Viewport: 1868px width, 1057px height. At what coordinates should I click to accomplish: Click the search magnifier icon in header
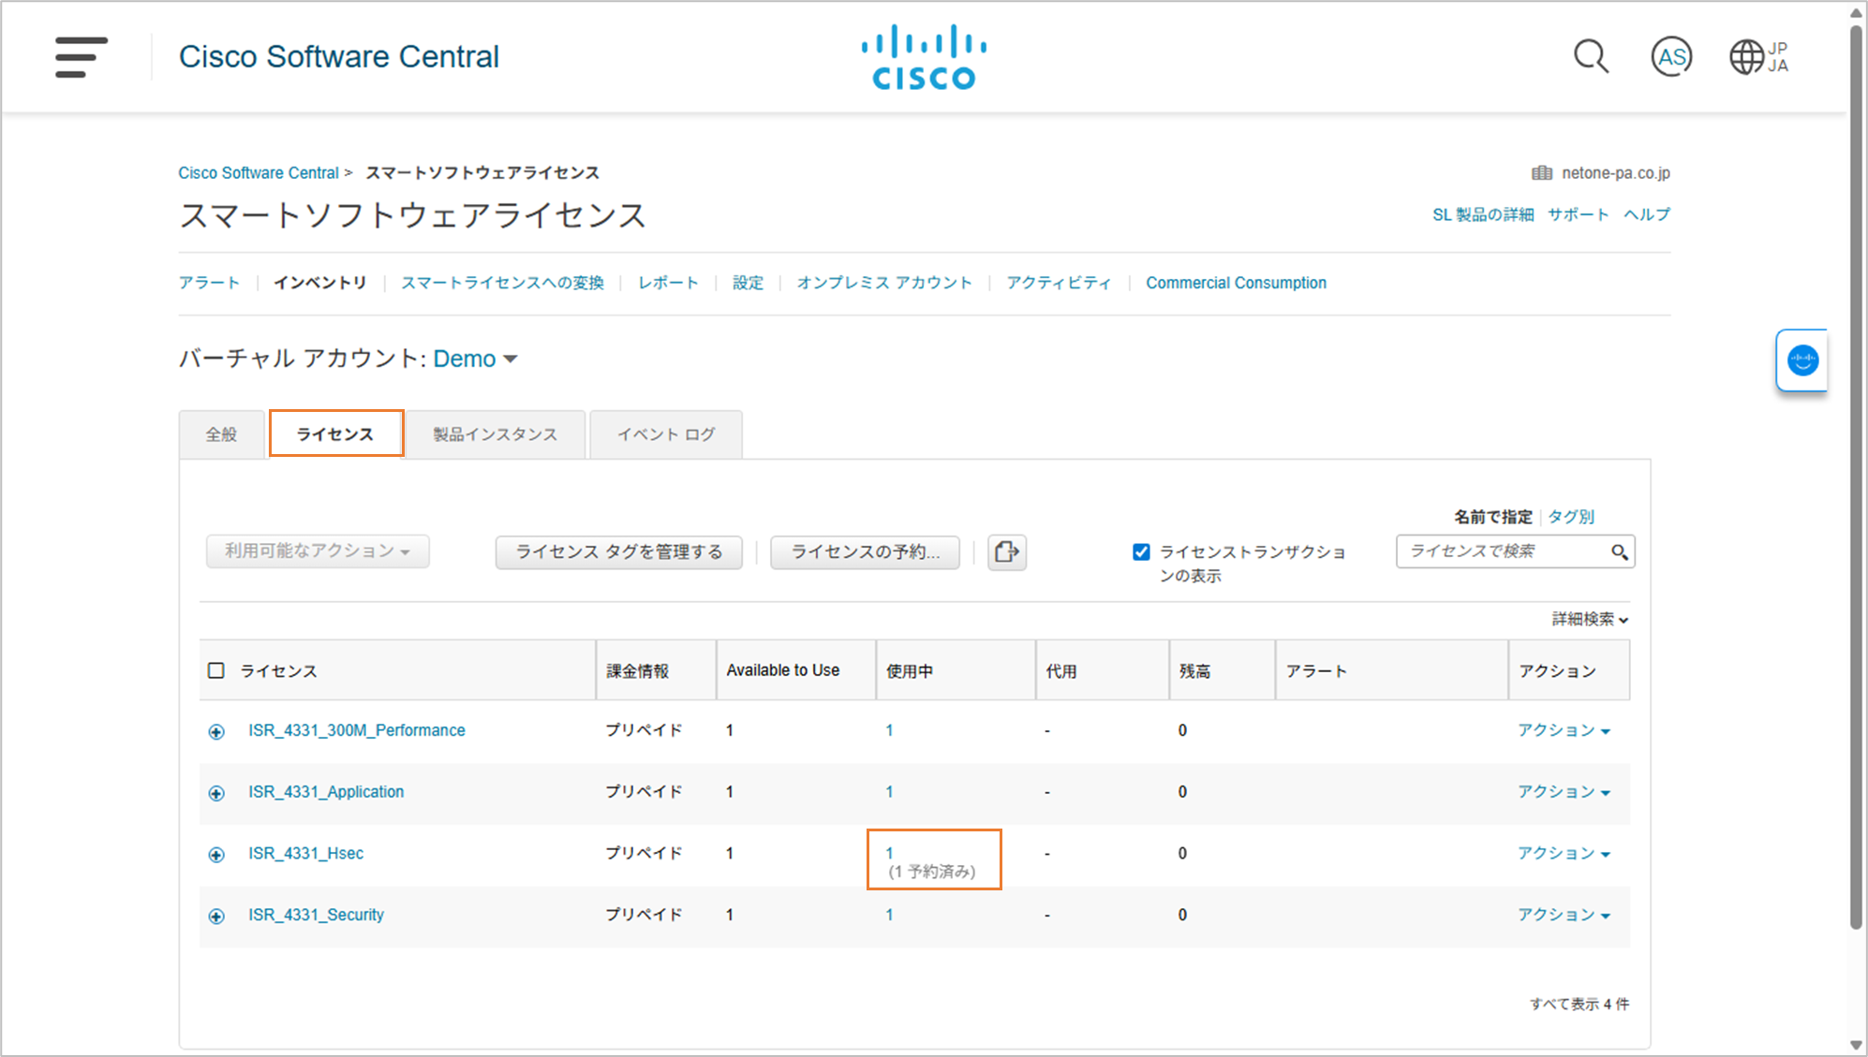pyautogui.click(x=1590, y=57)
